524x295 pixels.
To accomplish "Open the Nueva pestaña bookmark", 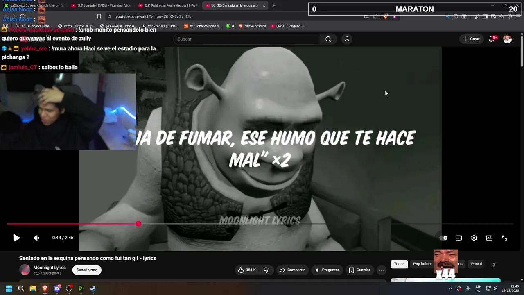I will pyautogui.click(x=252, y=26).
